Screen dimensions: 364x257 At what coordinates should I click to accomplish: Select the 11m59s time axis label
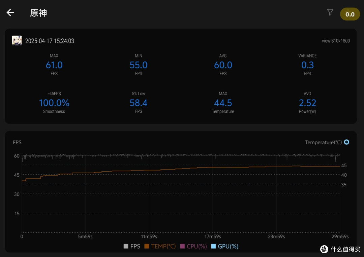(149, 236)
